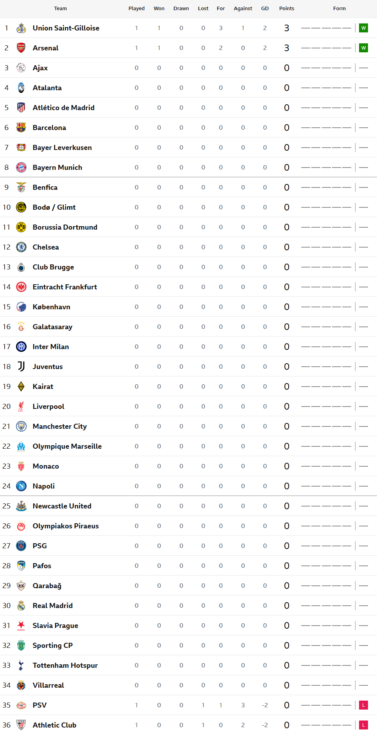Select the Athletic Club team name
377x733 pixels.
pyautogui.click(x=55, y=725)
